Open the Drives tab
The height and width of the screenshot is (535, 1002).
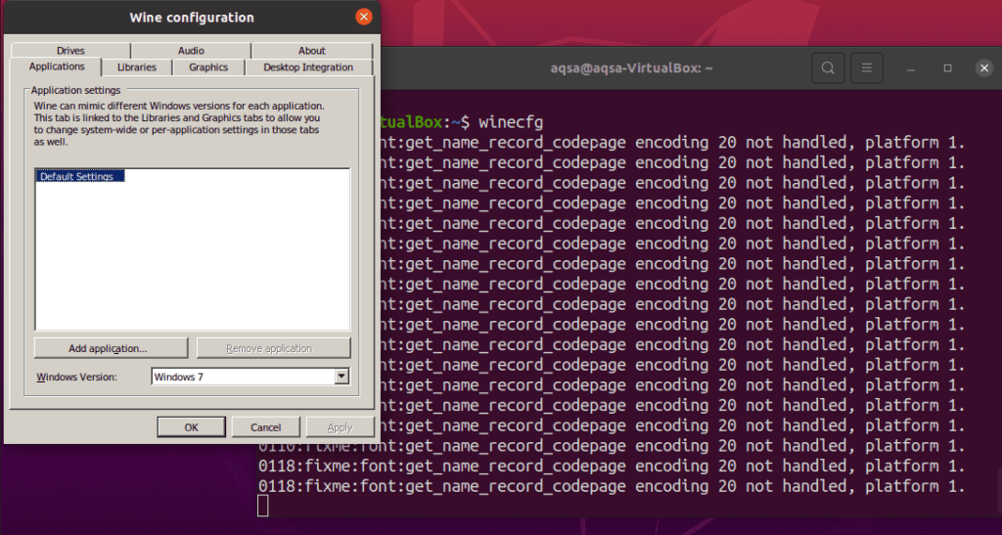[x=70, y=51]
